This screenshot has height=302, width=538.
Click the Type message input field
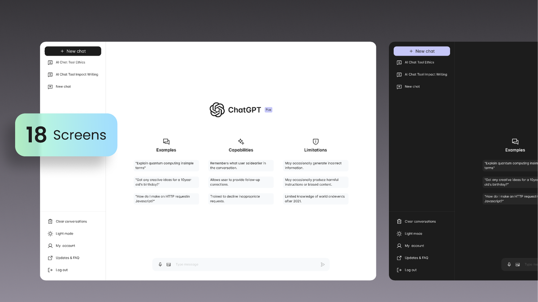(242, 264)
